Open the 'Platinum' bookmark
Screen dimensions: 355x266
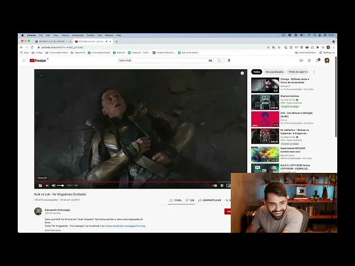pos(119,53)
